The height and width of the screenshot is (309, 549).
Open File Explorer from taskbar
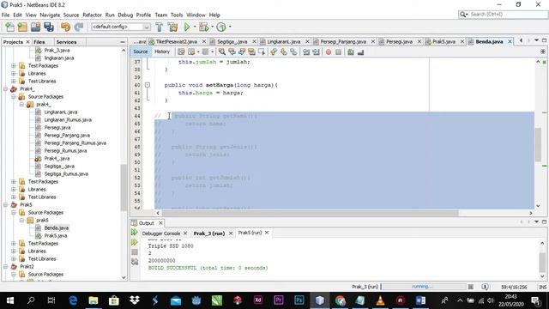pos(94,300)
